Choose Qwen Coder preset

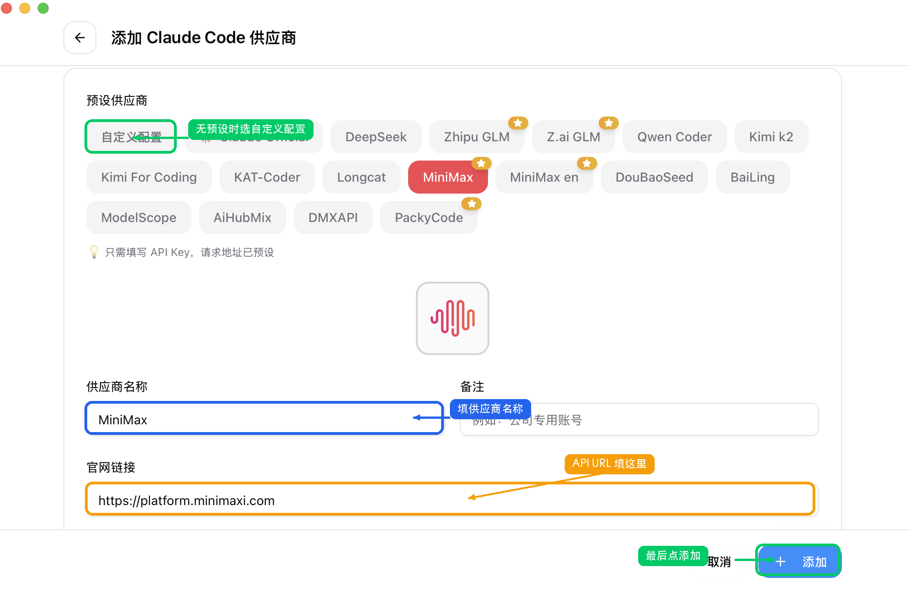pos(674,137)
